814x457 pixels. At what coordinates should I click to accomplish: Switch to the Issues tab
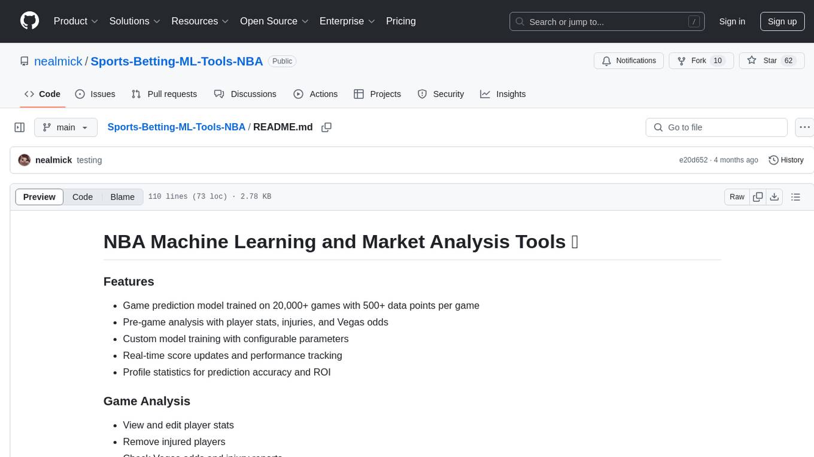pyautogui.click(x=95, y=94)
